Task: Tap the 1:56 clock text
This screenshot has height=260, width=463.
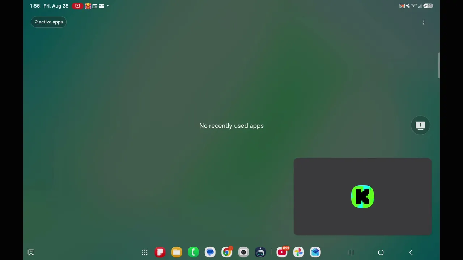Action: [35, 6]
